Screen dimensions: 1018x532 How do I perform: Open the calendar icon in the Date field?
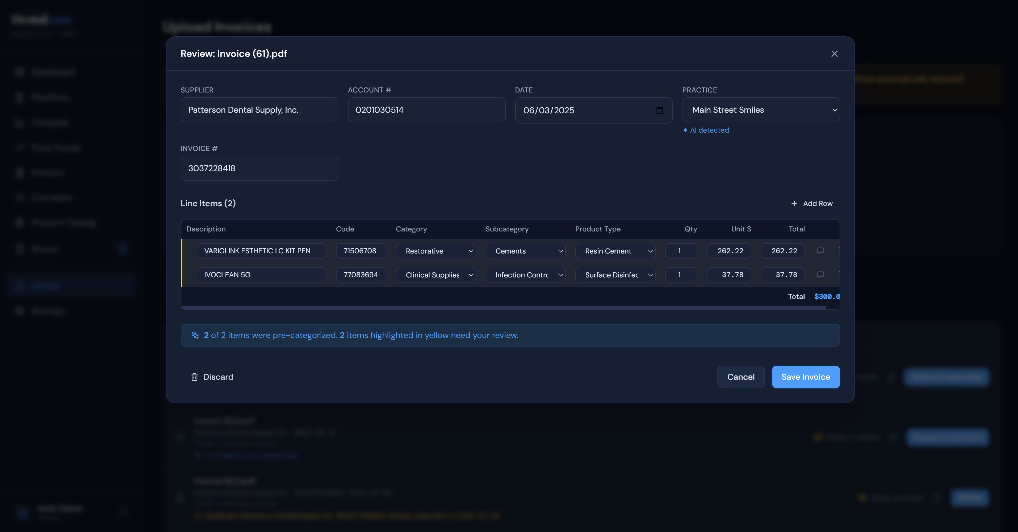click(659, 110)
